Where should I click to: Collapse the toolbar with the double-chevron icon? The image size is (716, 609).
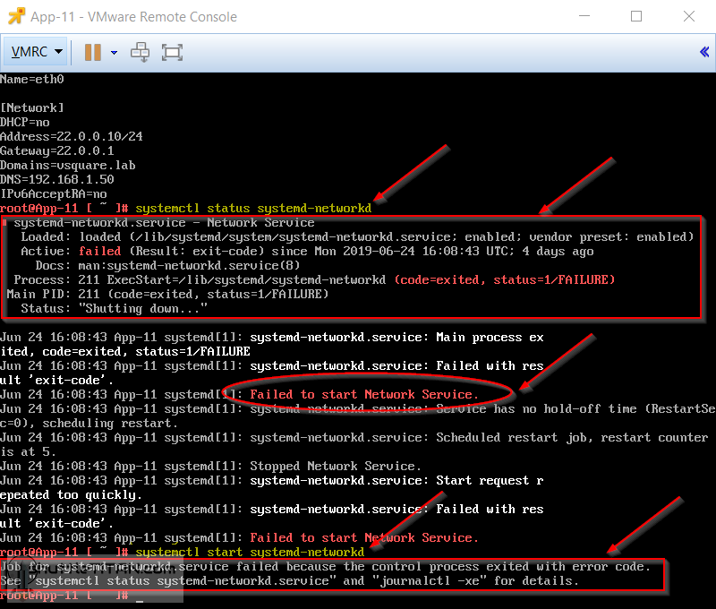pyautogui.click(x=703, y=52)
